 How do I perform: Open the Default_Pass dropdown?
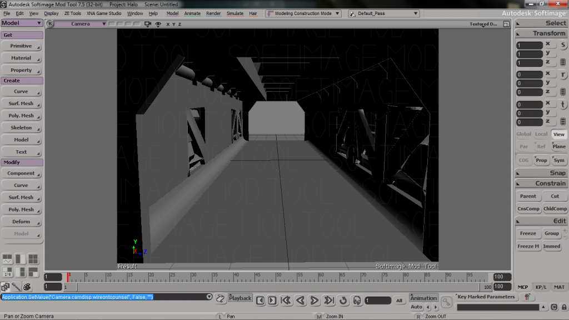point(383,13)
